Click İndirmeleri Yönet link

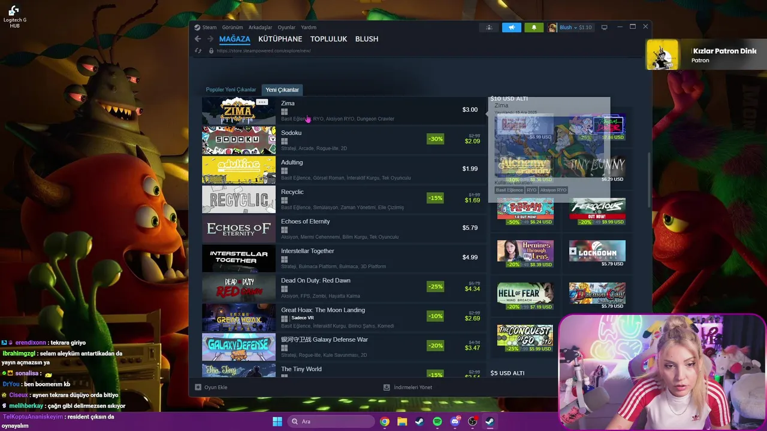[x=407, y=387]
